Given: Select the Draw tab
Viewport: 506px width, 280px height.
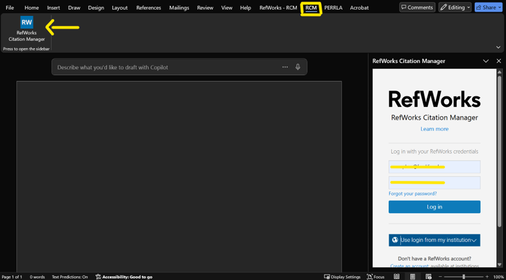Looking at the screenshot, I should (74, 8).
